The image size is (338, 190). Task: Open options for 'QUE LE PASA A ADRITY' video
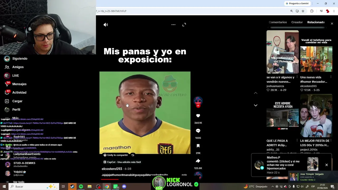coord(297,141)
